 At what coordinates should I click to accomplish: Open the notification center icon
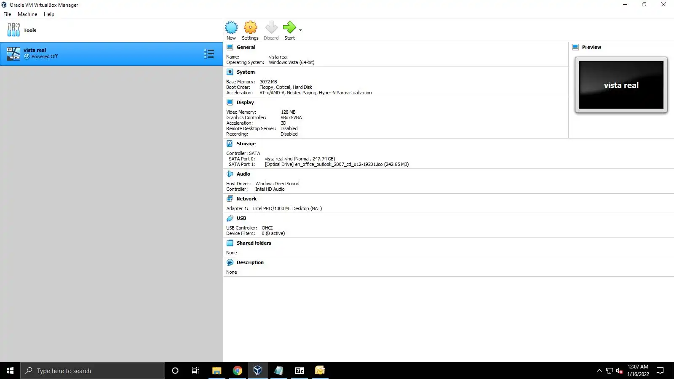click(660, 371)
